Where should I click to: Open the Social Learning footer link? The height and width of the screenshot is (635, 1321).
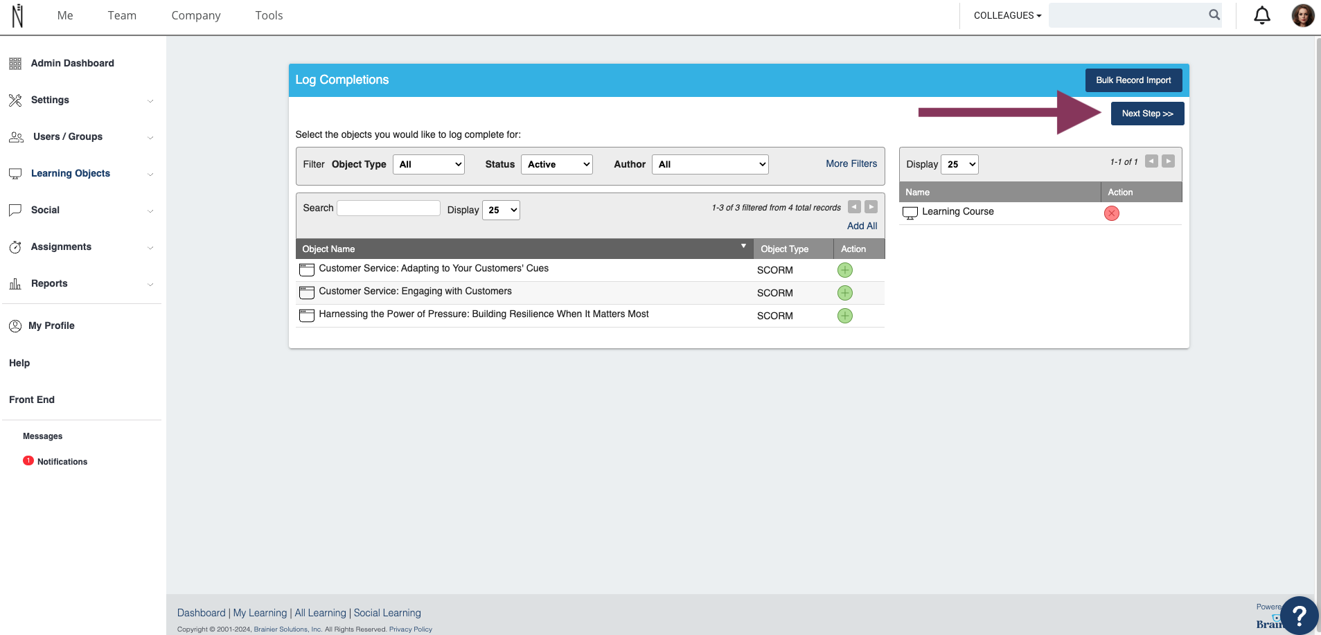tap(387, 613)
